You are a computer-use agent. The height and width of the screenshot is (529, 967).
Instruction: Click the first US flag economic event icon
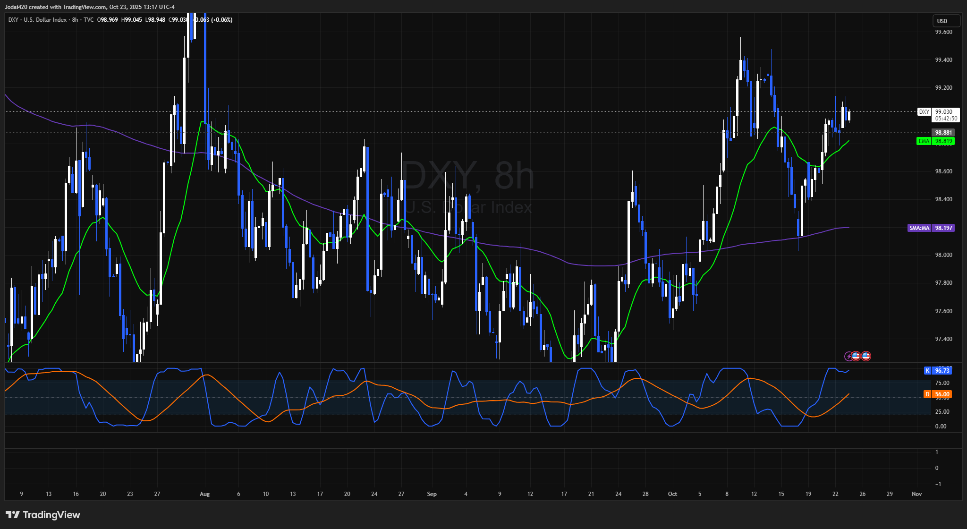point(856,356)
